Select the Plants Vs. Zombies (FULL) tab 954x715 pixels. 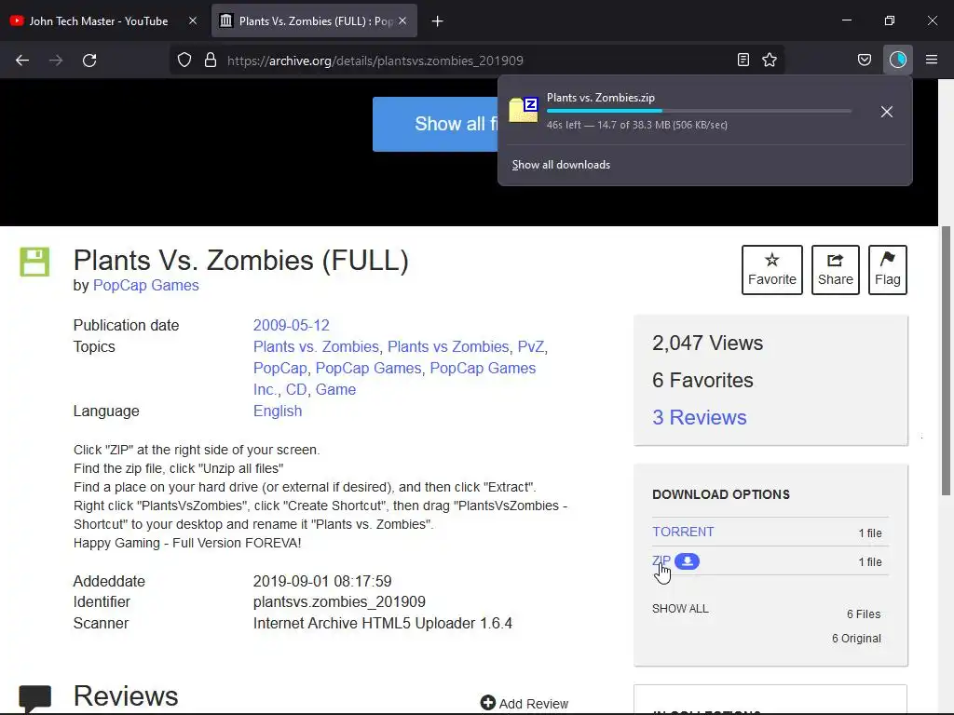315,21
